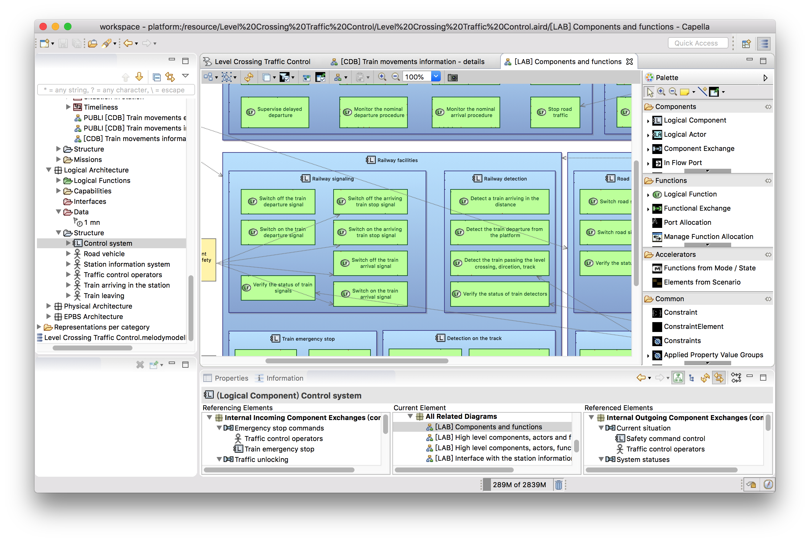
Task: Click the camera export-image icon
Action: point(452,77)
